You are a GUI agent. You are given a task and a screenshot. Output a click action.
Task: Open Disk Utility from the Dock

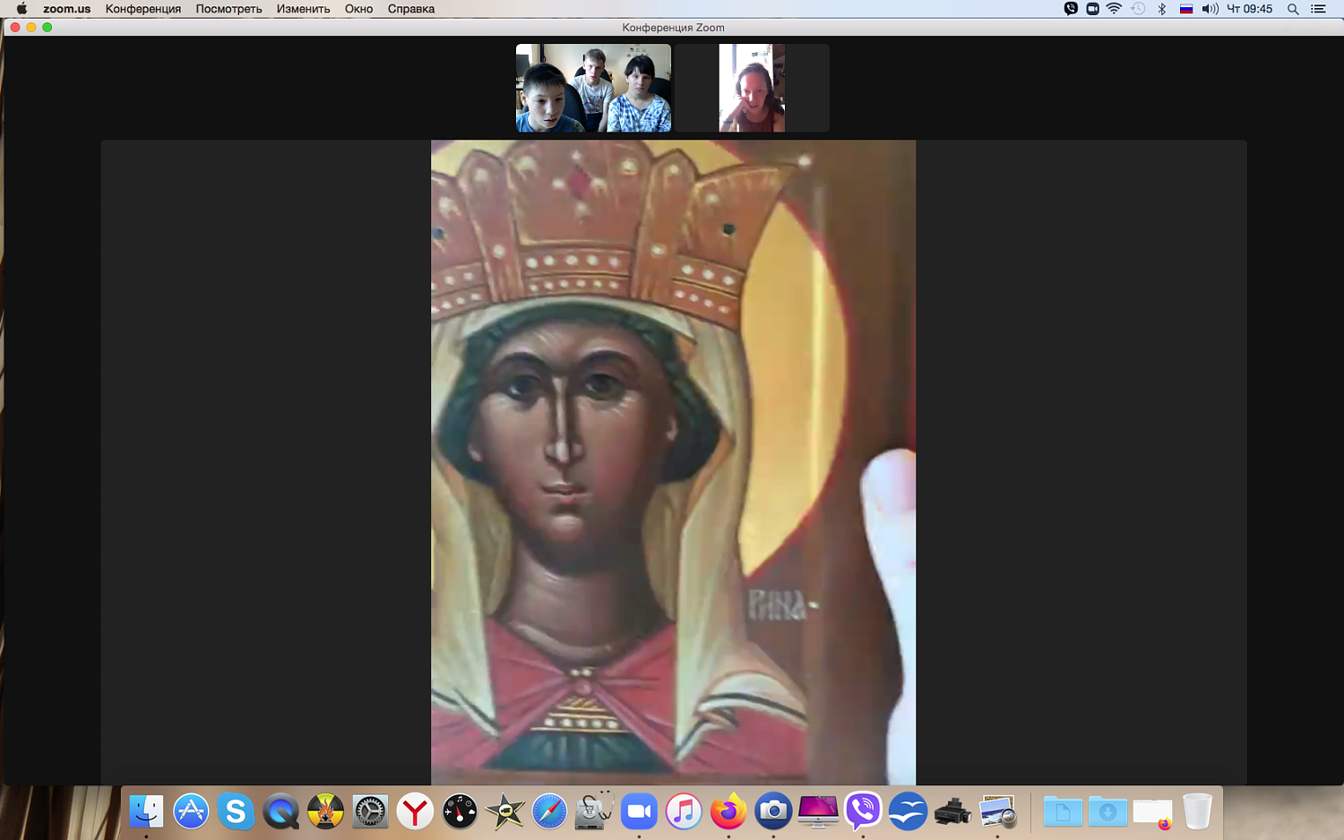click(x=594, y=811)
